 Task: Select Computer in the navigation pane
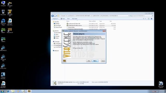(57, 42)
